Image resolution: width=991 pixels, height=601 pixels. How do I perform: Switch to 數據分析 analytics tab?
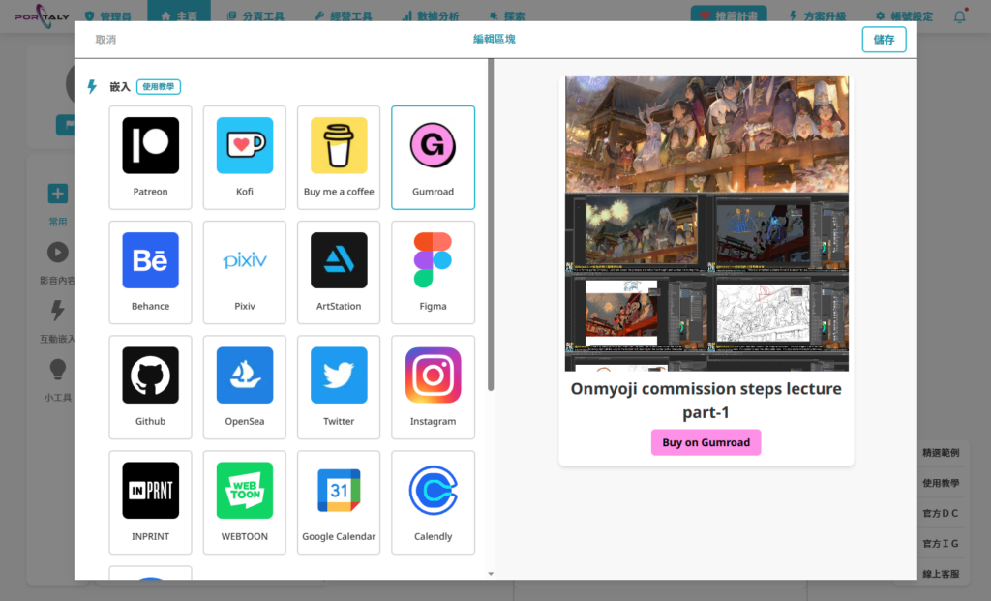431,15
